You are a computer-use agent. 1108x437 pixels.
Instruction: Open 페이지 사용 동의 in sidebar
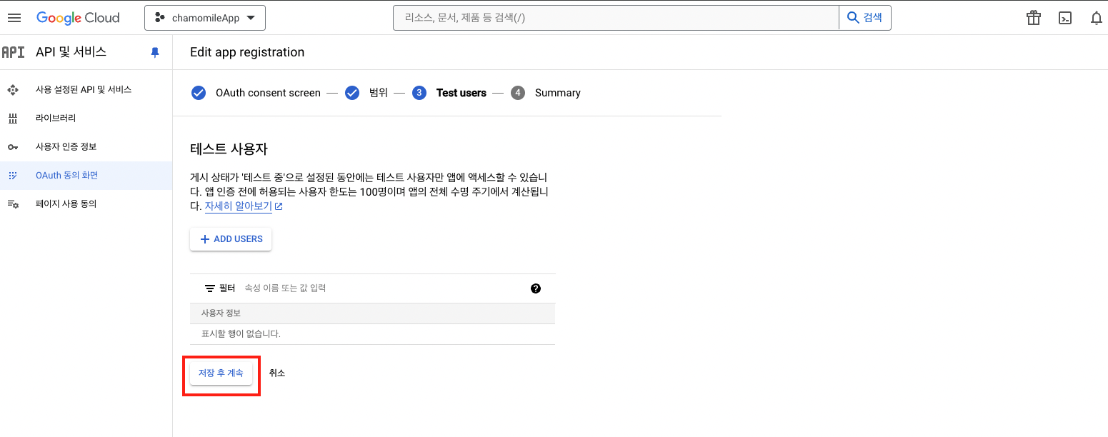click(66, 204)
